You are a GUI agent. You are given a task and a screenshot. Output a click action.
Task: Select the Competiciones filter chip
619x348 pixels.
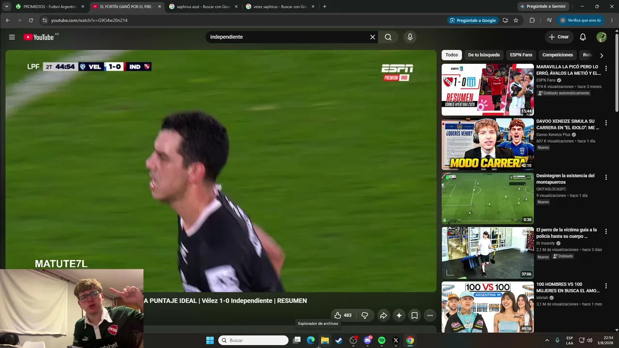click(558, 55)
